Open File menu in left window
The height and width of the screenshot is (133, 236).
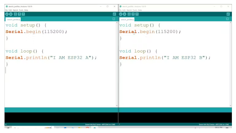coord(6,10)
